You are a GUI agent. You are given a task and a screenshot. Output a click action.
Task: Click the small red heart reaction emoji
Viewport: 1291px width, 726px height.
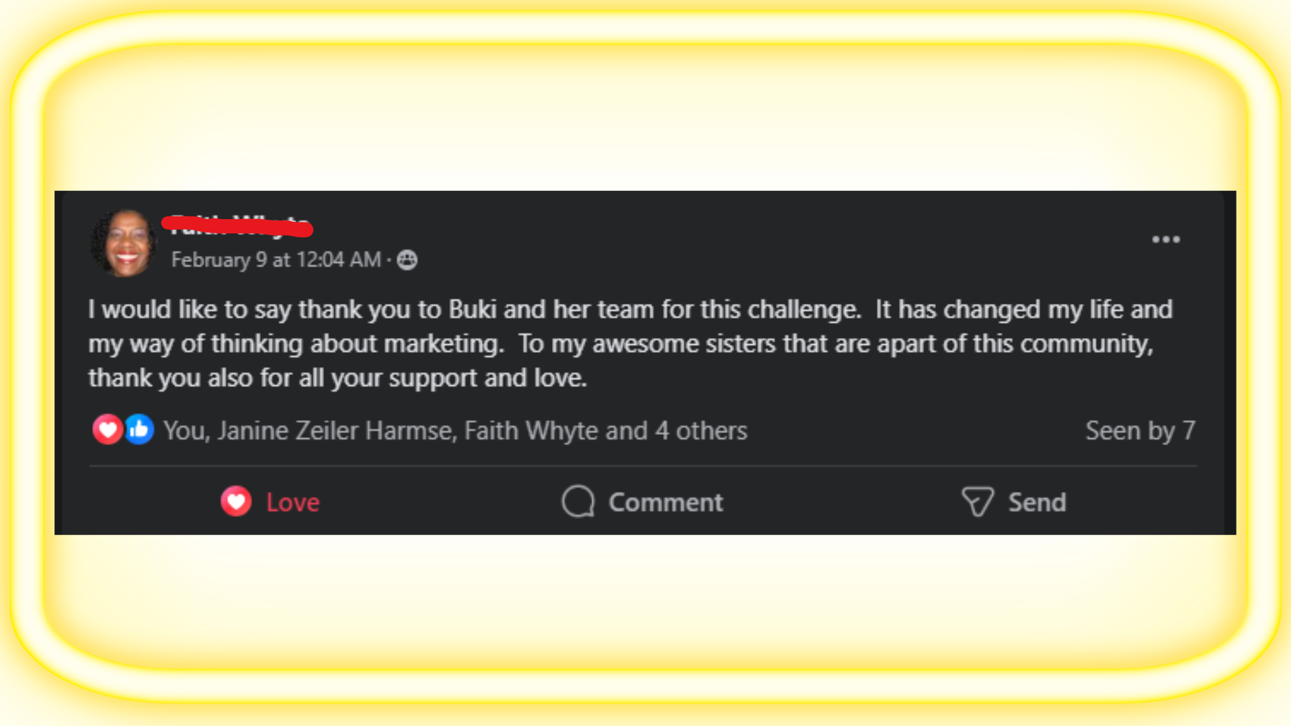108,430
